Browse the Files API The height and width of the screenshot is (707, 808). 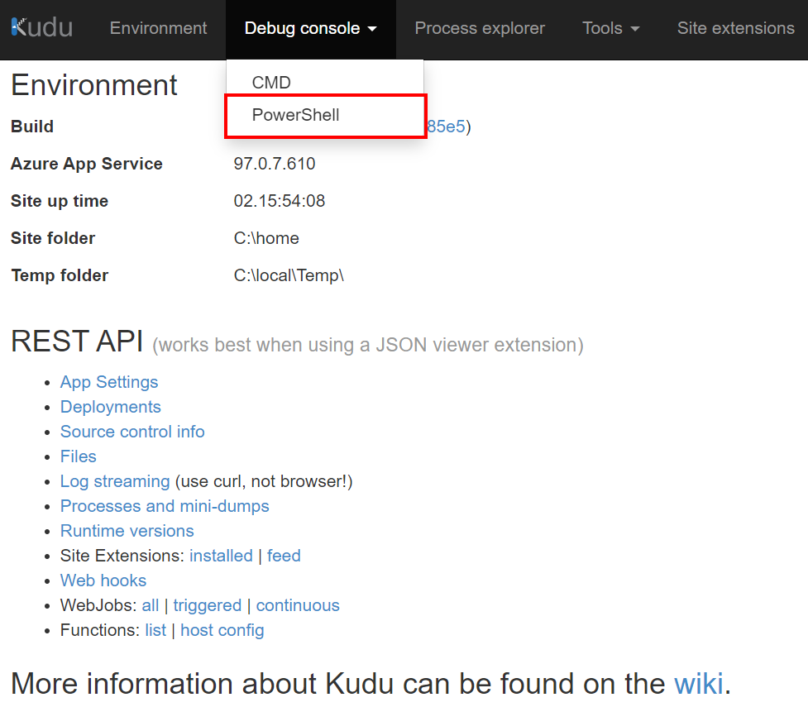(78, 456)
